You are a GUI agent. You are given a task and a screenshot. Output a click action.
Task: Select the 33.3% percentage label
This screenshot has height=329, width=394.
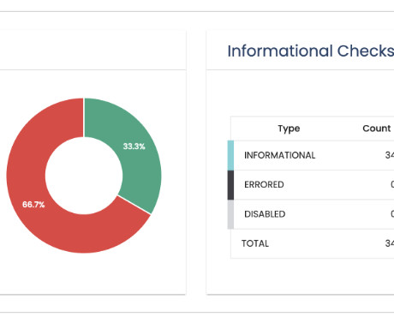click(x=134, y=147)
